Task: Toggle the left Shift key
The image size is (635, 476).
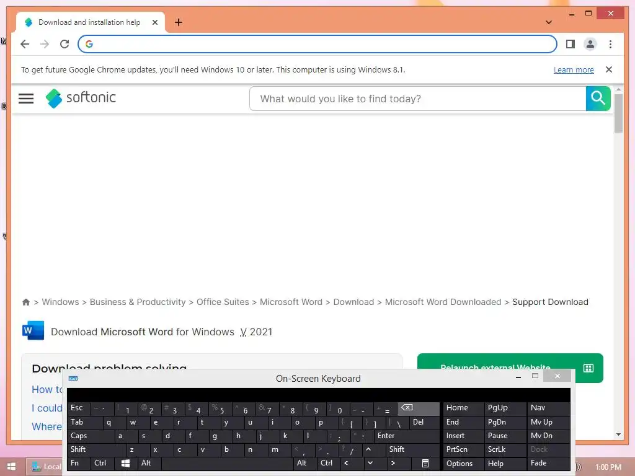Action: click(x=96, y=449)
